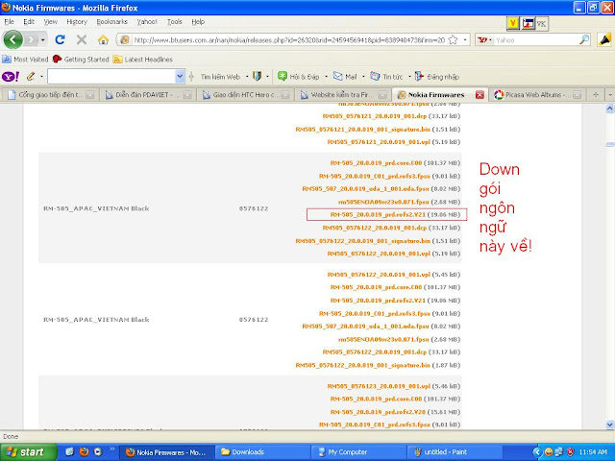The height and width of the screenshot is (461, 615).
Task: Download RM-505_20.0.019_prd.rofs2.V20 file link
Action: tap(378, 412)
